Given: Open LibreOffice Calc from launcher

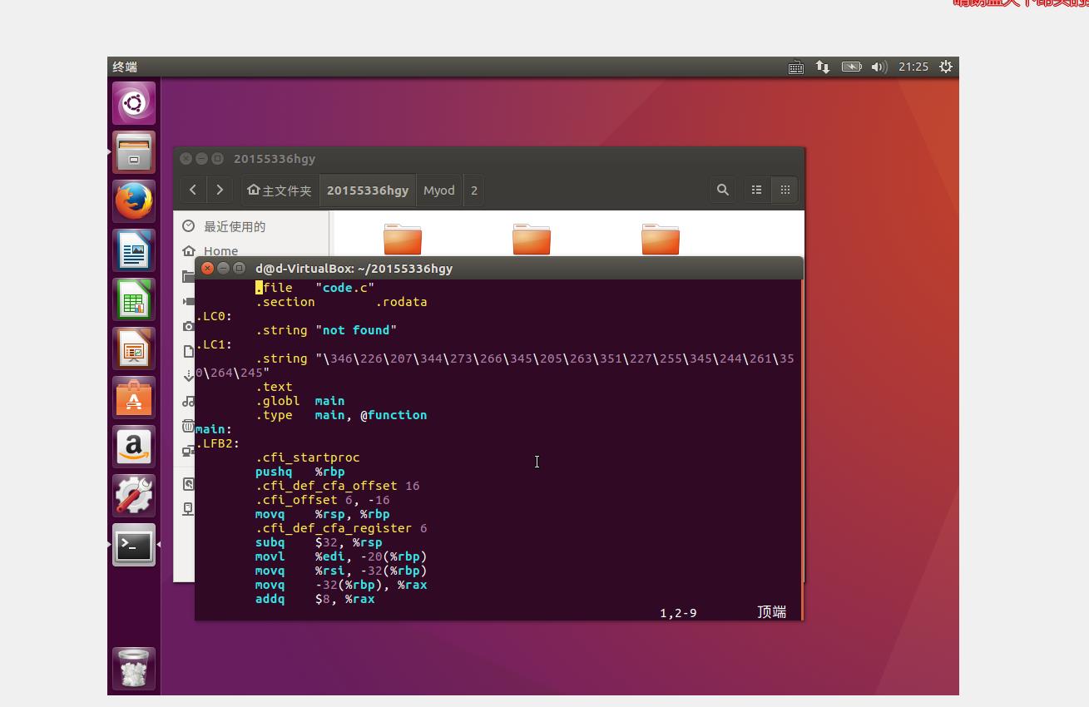Looking at the screenshot, I should click(134, 299).
